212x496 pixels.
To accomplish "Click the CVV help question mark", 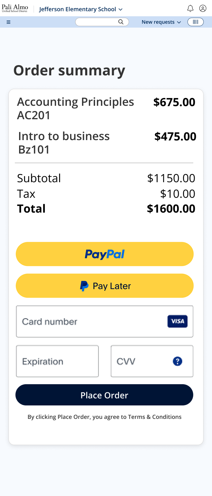I will click(x=177, y=361).
